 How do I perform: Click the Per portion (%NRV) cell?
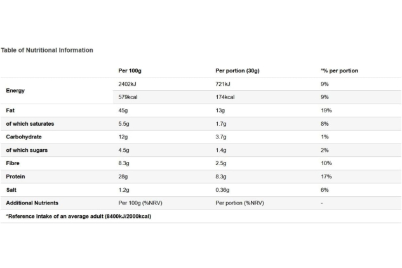239,203
